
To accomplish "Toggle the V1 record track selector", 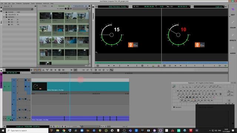I will pyautogui.click(x=14, y=86).
